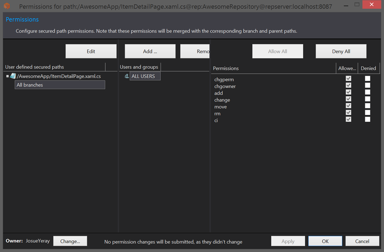Viewport: 384px width, 252px height.
Task: Toggle Allowed checkbox for rm permission
Action: [x=348, y=113]
